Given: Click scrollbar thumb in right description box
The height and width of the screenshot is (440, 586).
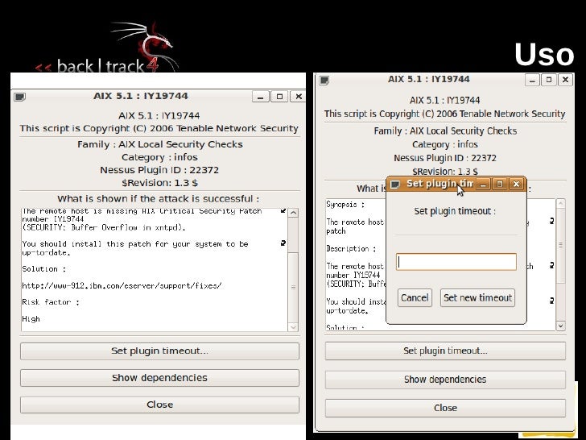Looking at the screenshot, I should point(560,245).
